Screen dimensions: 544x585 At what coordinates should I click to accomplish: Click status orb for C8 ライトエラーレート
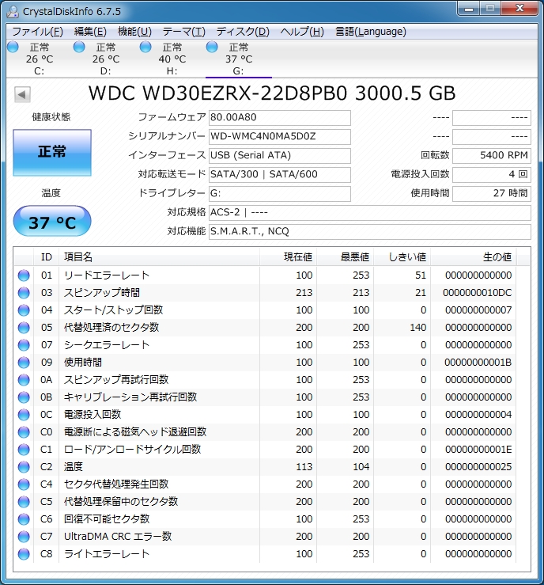[x=24, y=554]
